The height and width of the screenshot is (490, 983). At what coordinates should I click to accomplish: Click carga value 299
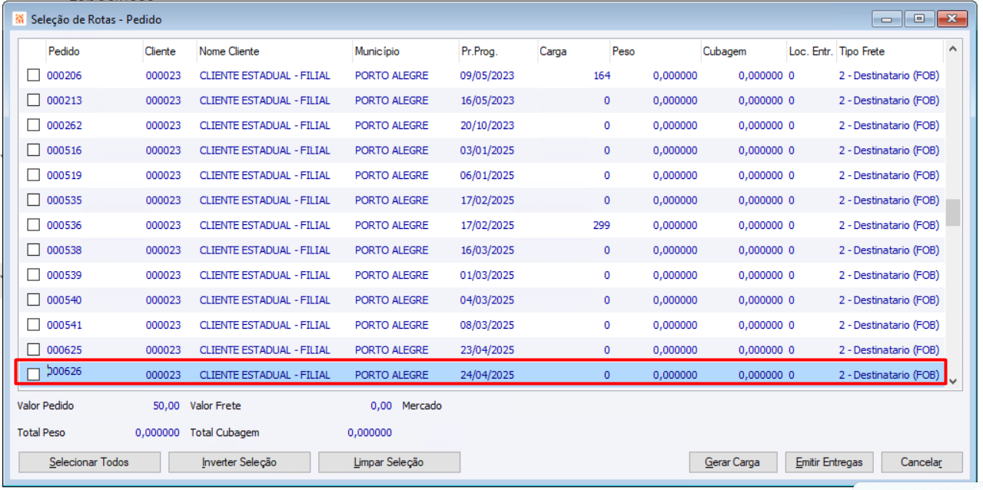tap(602, 225)
